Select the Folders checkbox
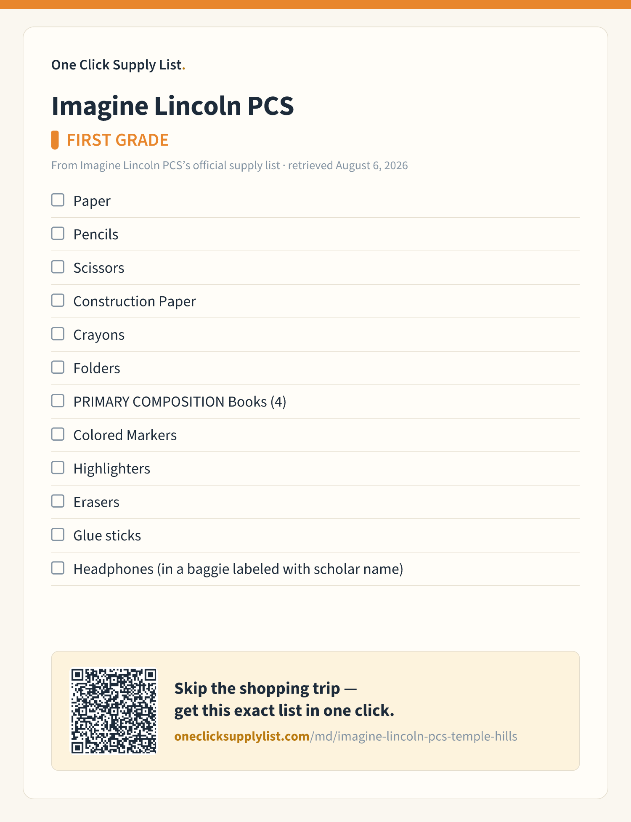This screenshot has height=822, width=631. pos(58,367)
